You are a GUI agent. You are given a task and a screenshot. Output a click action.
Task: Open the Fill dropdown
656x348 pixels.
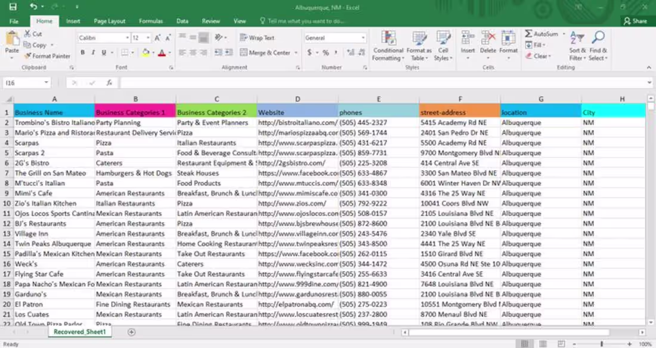point(536,45)
